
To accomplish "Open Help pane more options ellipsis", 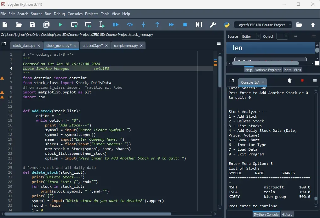I will (295, 36).
